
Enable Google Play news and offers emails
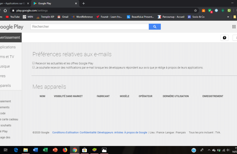(33, 63)
